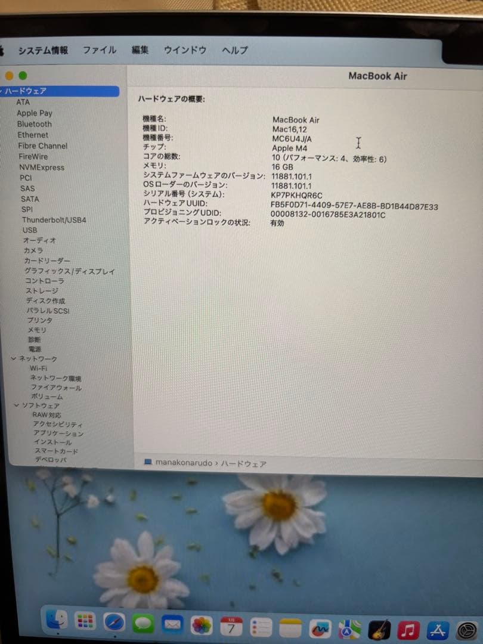Open the ファイル menu

click(x=99, y=50)
